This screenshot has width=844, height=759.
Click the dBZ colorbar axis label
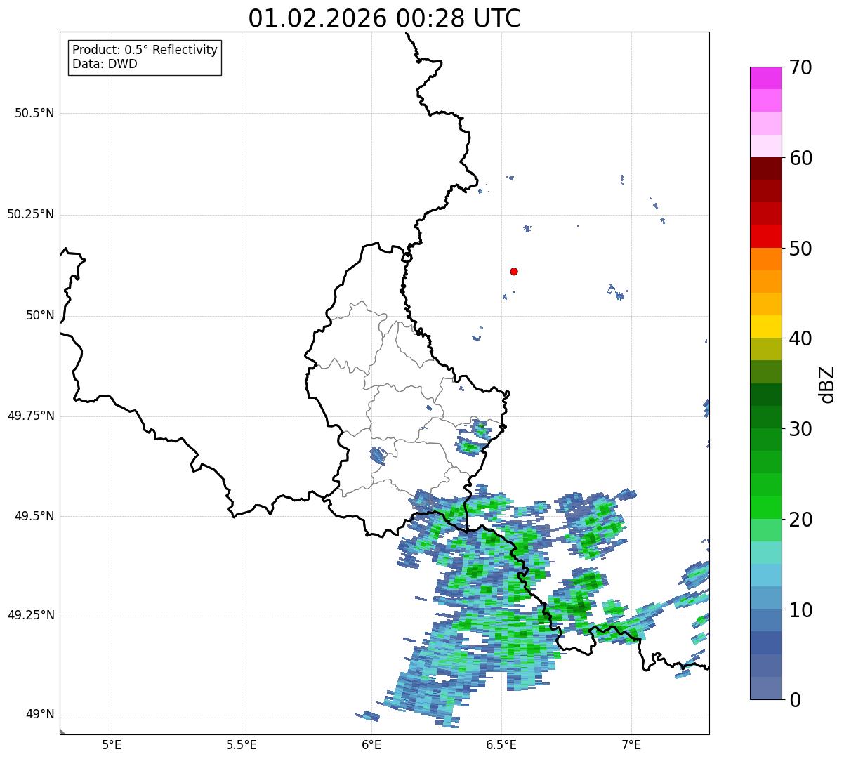pos(827,384)
